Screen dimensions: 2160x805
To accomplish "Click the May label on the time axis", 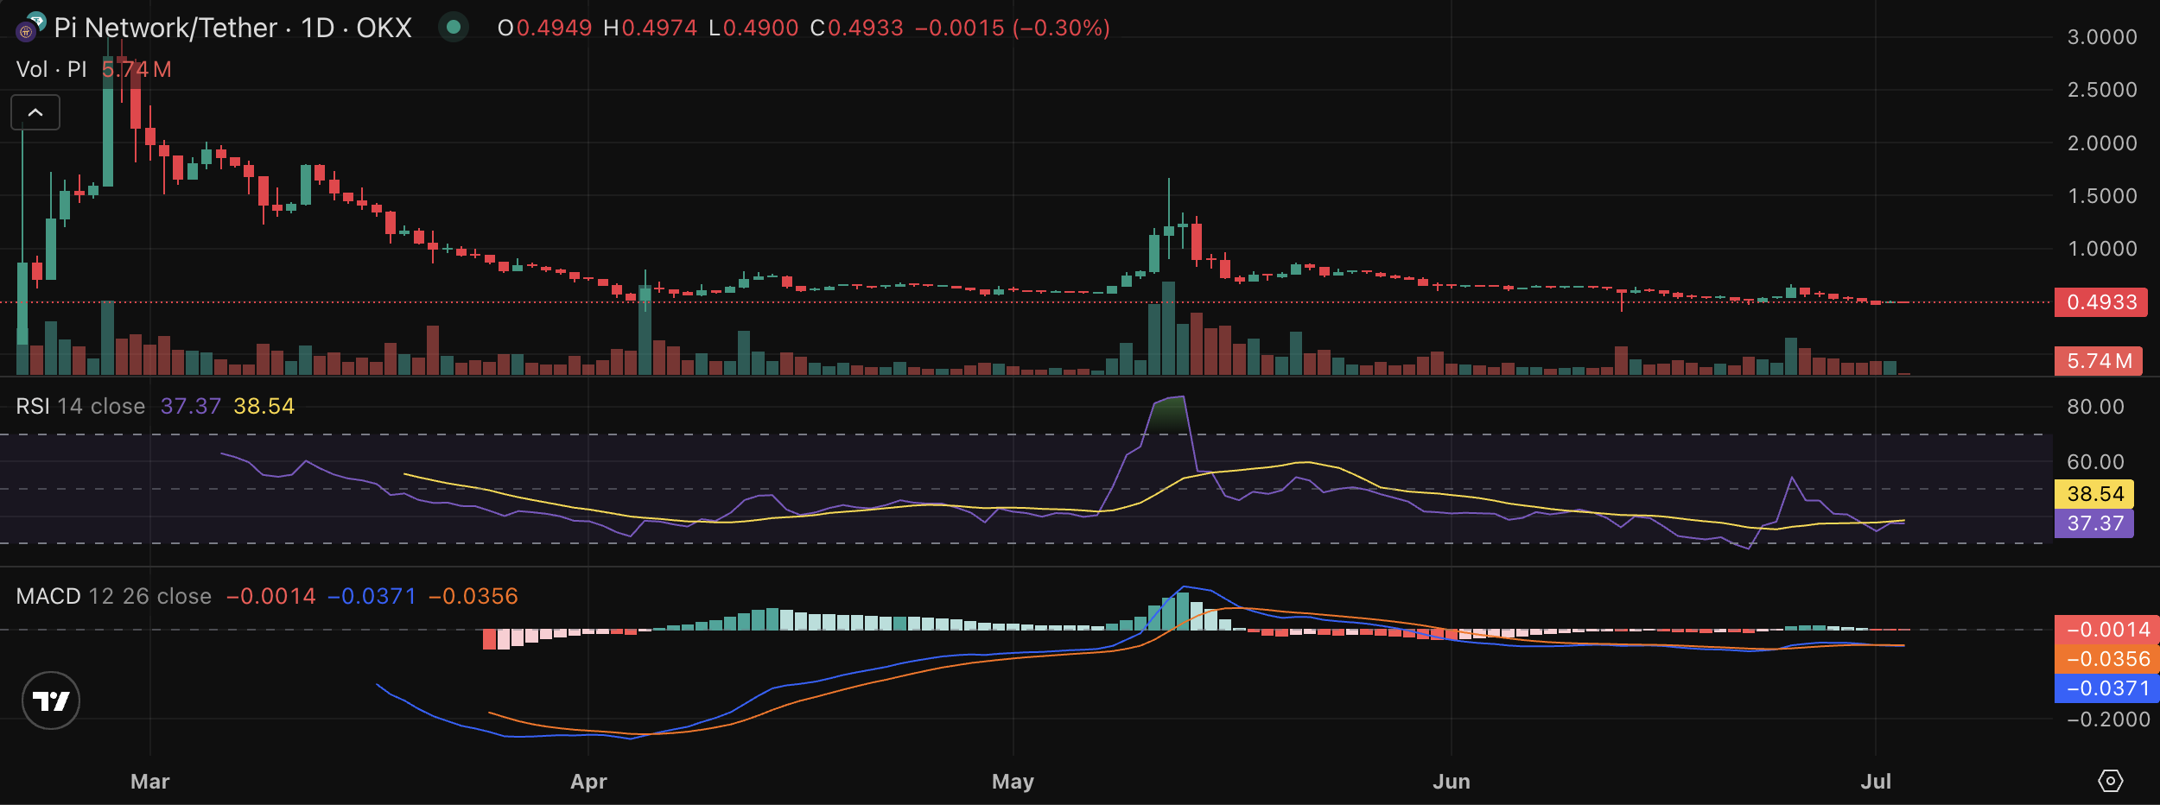I will [1013, 782].
